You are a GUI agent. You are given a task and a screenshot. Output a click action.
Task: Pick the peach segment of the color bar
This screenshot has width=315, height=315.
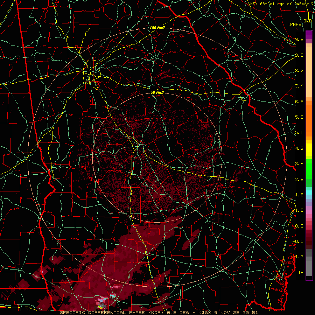(x=309, y=72)
